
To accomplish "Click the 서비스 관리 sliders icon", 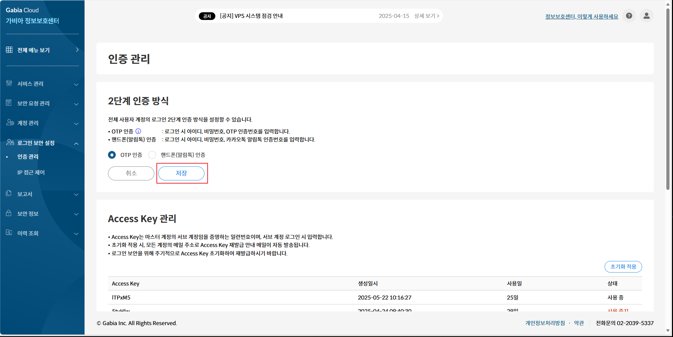I will (x=9, y=83).
